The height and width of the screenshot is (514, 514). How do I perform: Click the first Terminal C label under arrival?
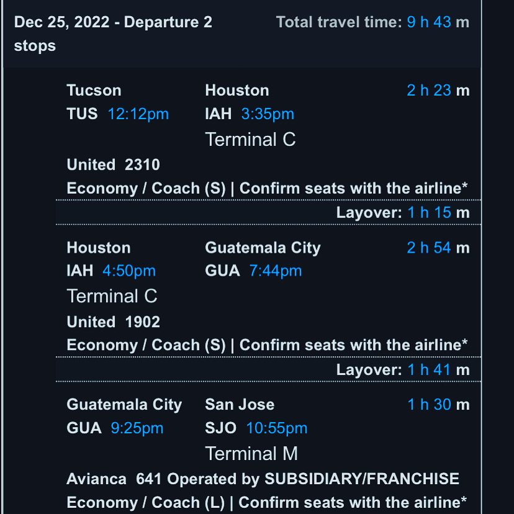250,140
